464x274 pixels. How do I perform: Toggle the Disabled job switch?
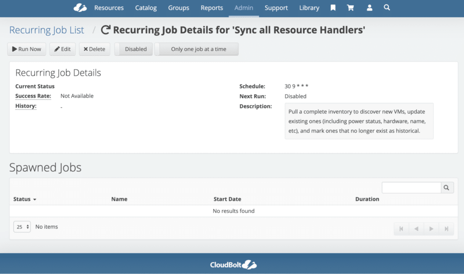pos(134,49)
